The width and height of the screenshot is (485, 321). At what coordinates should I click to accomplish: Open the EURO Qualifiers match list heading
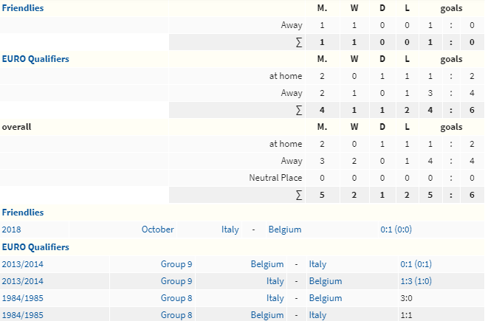point(35,247)
